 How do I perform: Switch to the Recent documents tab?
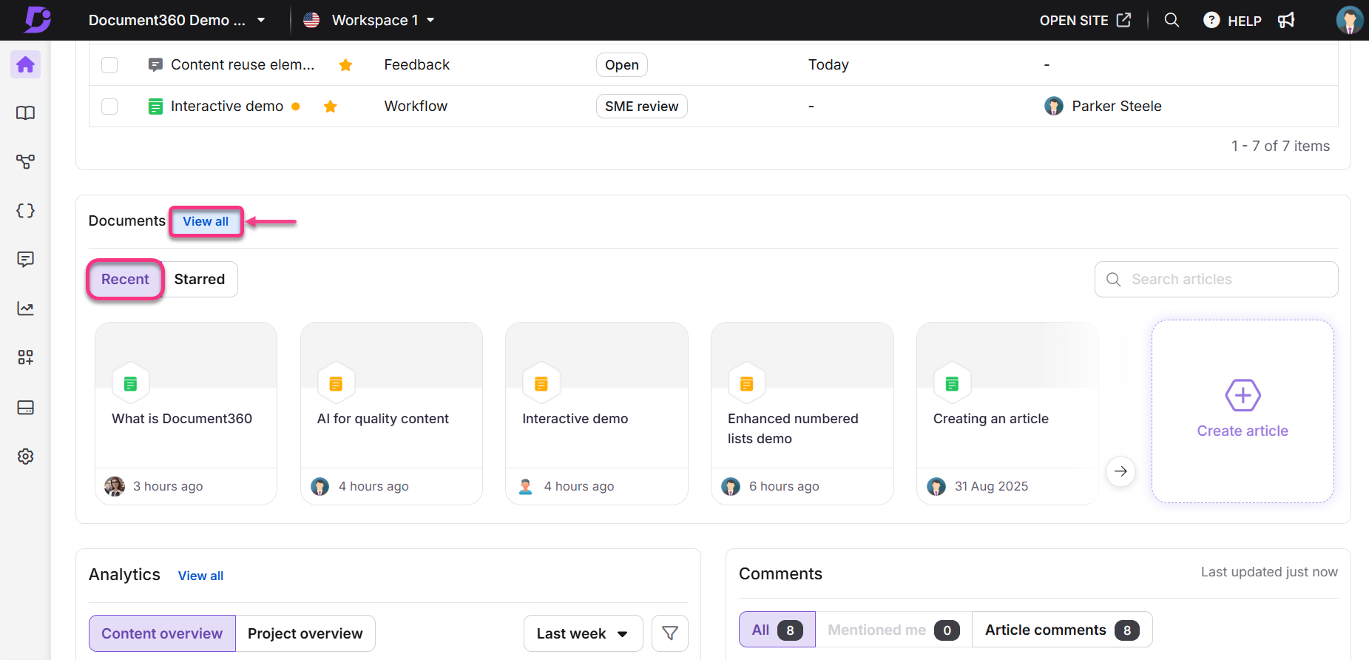pyautogui.click(x=125, y=279)
